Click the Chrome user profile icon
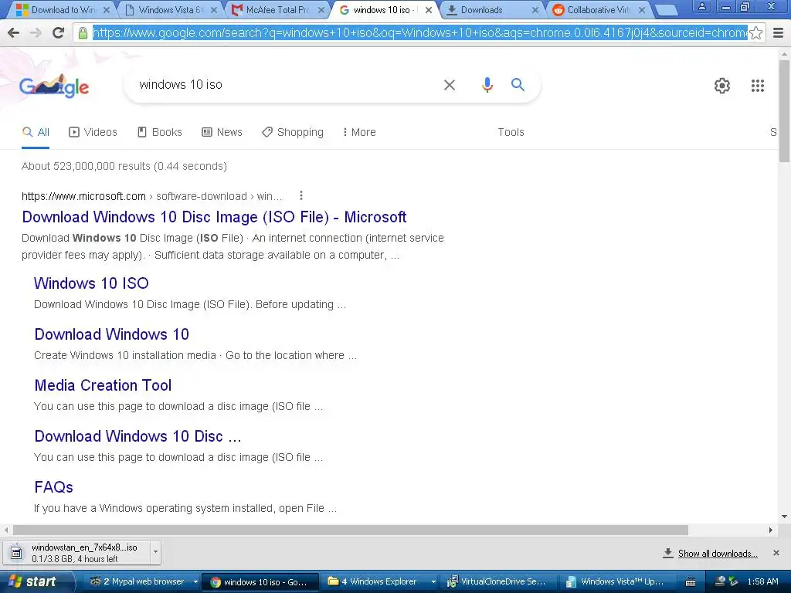 click(701, 7)
